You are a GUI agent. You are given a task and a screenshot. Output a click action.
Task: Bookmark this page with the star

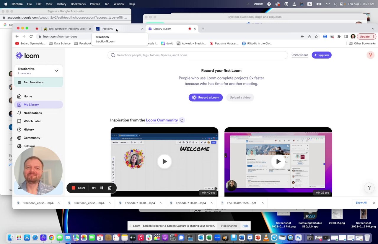pyautogui.click(x=316, y=37)
